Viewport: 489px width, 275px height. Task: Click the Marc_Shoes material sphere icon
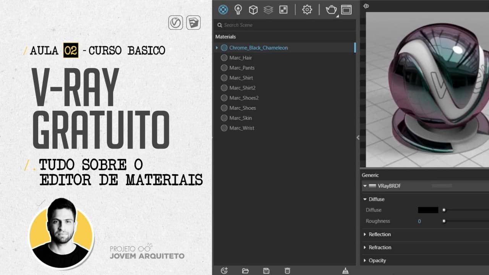coord(224,108)
